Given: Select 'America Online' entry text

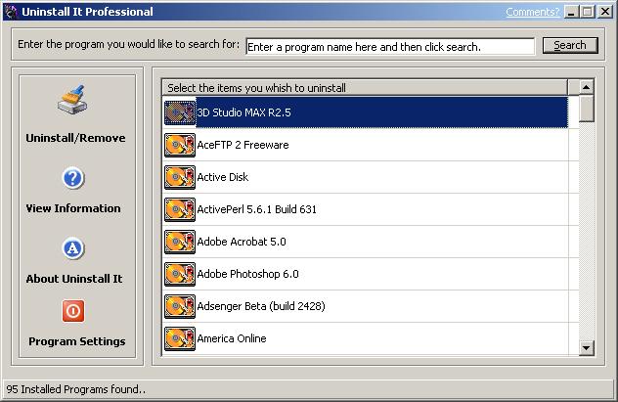Looking at the screenshot, I should tap(232, 339).
